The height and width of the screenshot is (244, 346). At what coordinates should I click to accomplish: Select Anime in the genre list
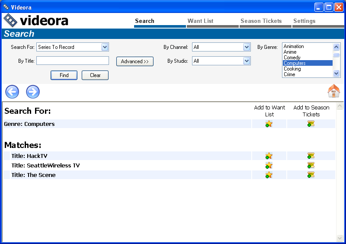(x=308, y=52)
